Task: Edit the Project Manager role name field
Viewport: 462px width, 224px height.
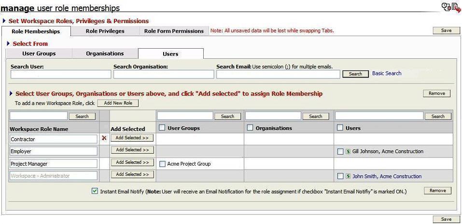Action: coord(53,163)
